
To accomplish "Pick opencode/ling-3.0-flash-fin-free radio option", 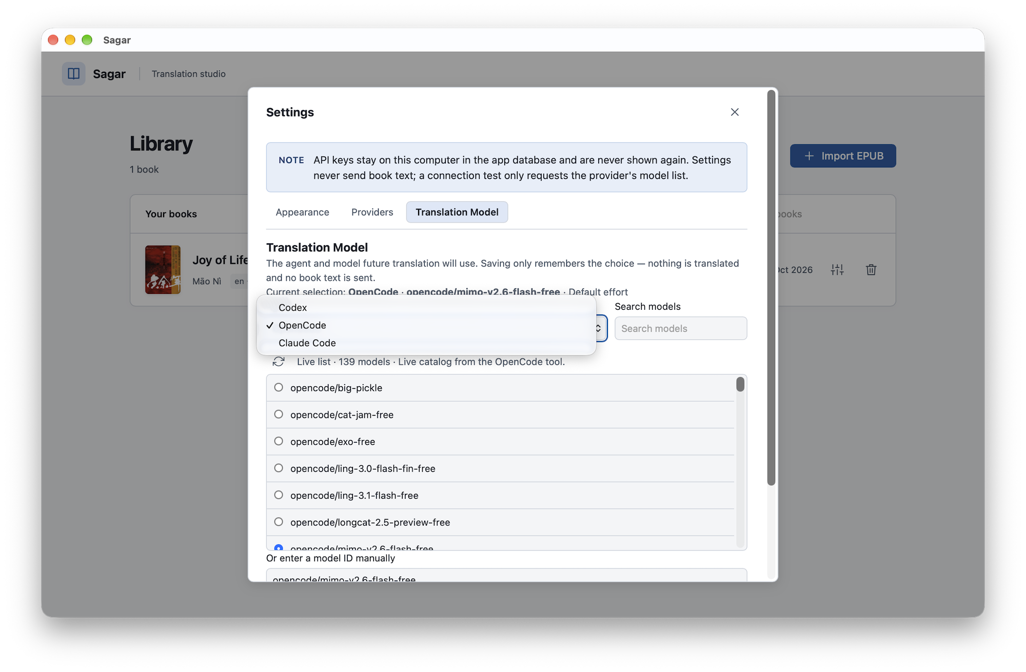I will (279, 468).
